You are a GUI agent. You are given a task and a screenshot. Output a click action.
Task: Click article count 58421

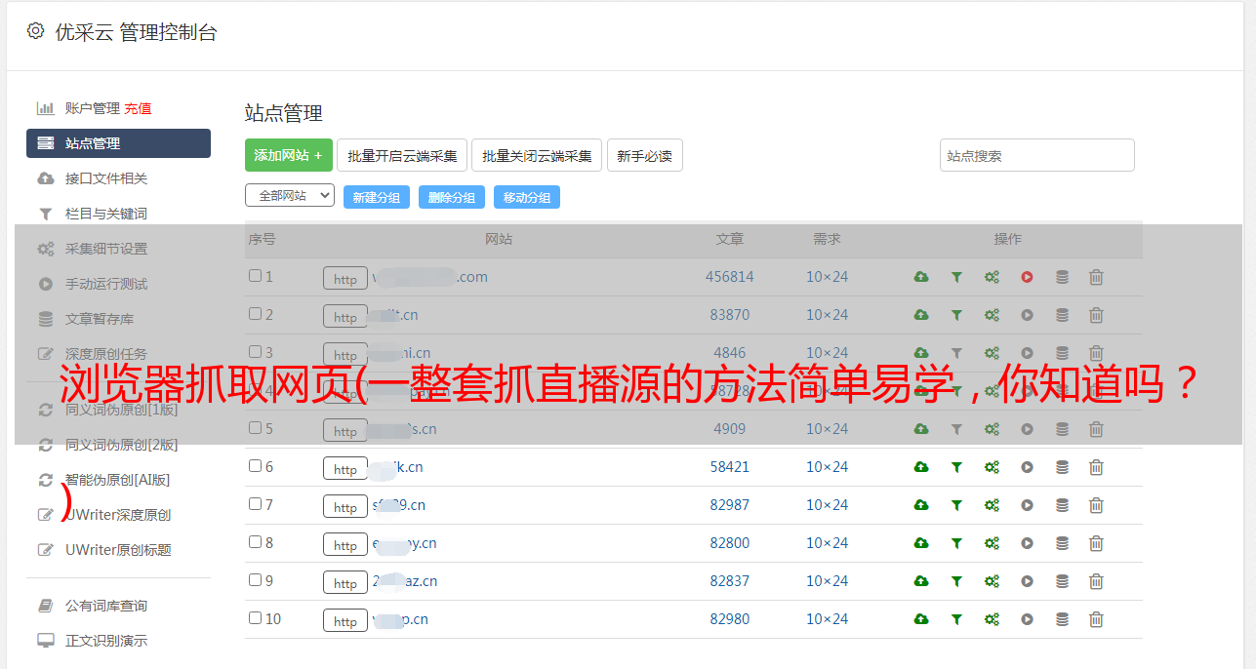pyautogui.click(x=730, y=467)
